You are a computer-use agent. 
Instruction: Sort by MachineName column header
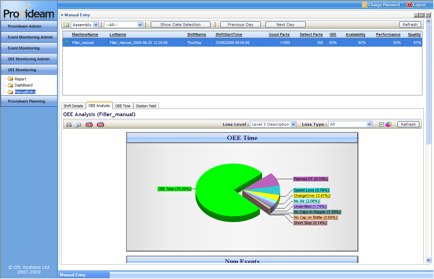pyautogui.click(x=85, y=34)
